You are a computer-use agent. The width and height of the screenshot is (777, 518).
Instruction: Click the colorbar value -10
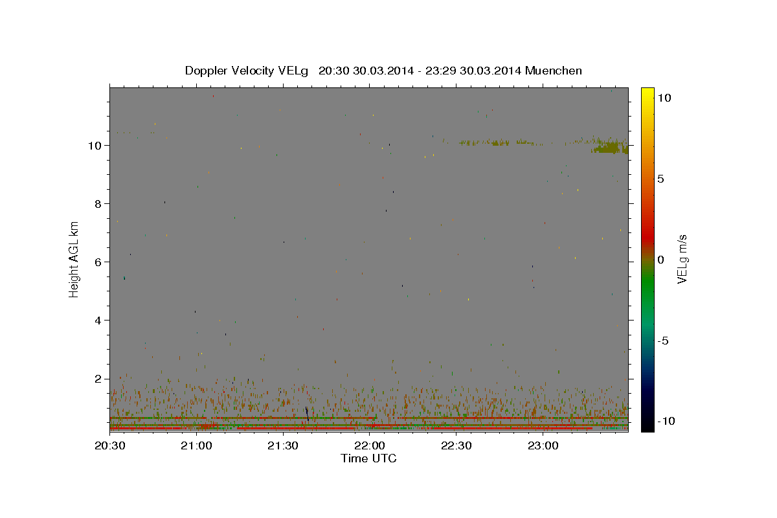click(x=665, y=422)
